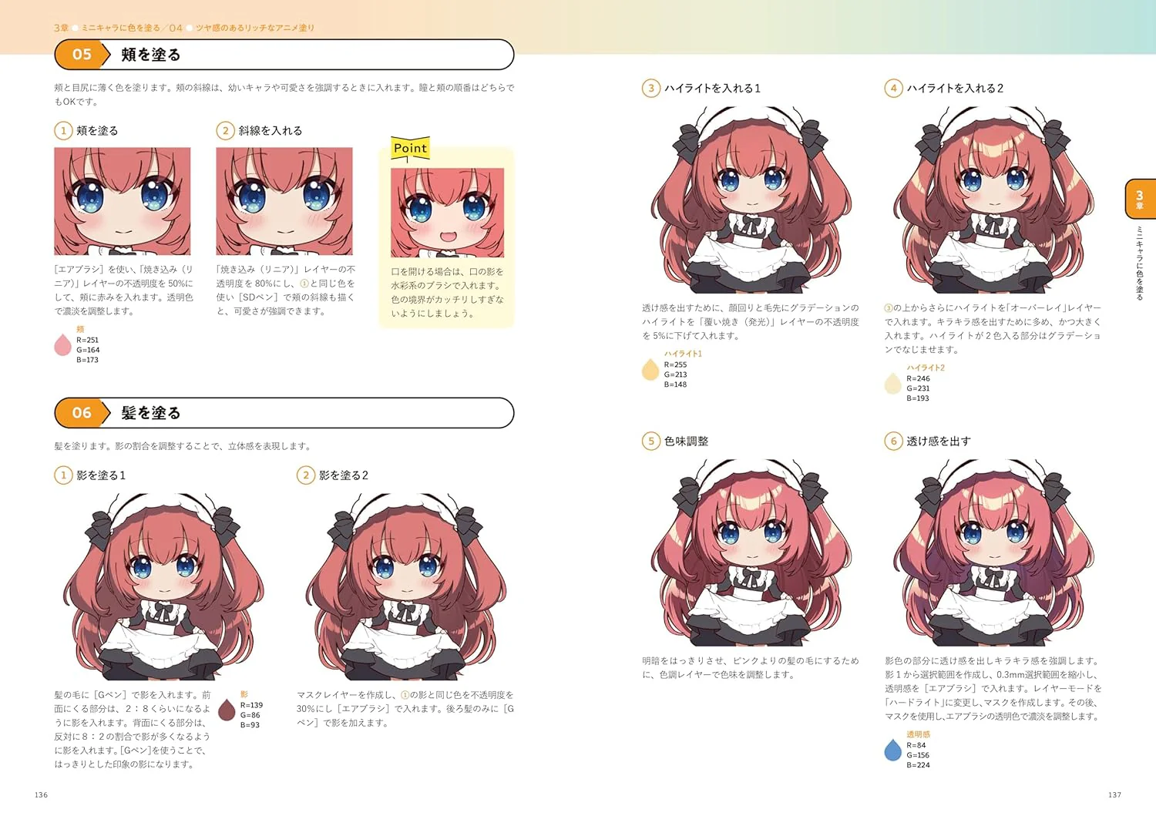Click the G=86 color value
The image size is (1156, 816).
250,715
